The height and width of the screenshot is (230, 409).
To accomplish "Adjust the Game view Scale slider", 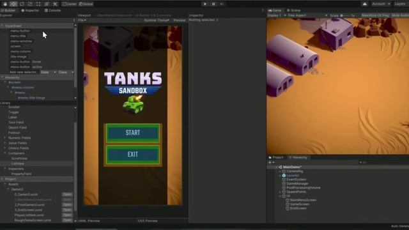I will pos(345,15).
